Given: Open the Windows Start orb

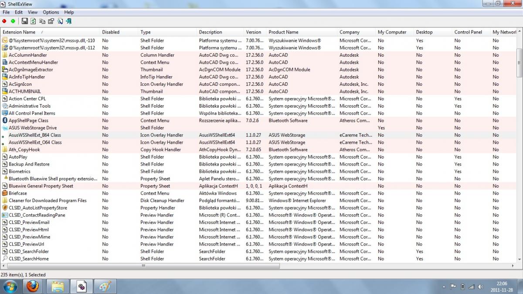Looking at the screenshot, I should coord(10,286).
